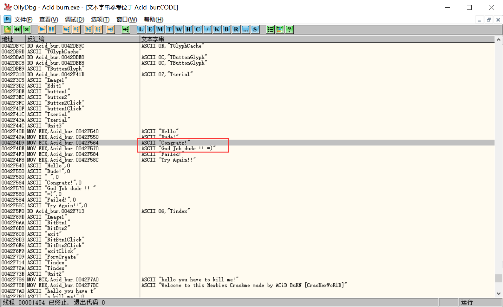Select row with "hello you have to kill me!"
503x307 pixels.
[x=247, y=279]
